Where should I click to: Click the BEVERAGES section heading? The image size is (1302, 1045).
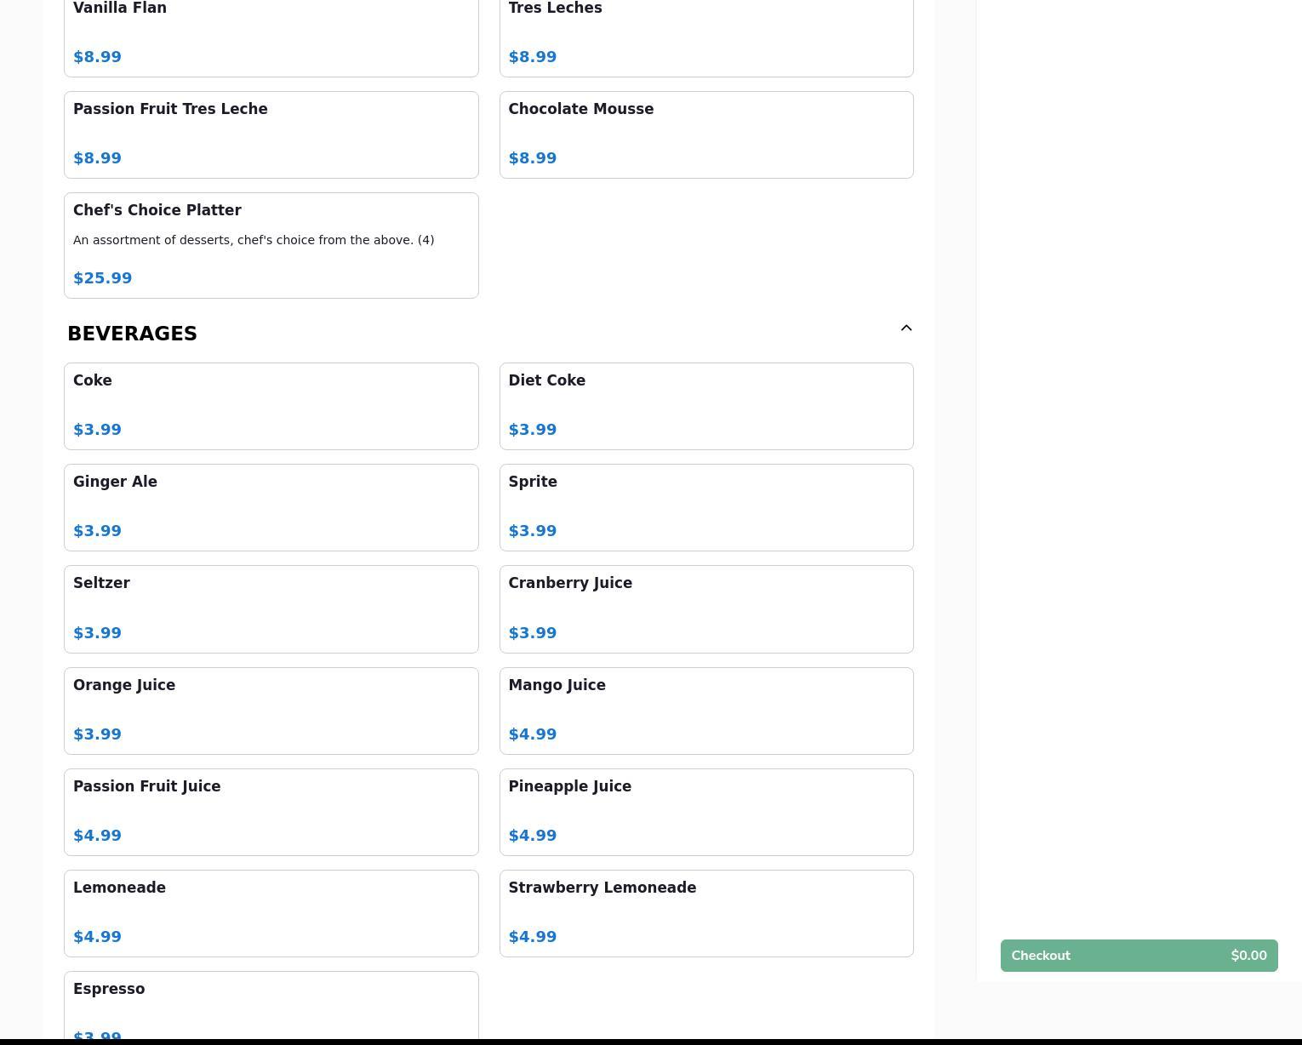132,334
